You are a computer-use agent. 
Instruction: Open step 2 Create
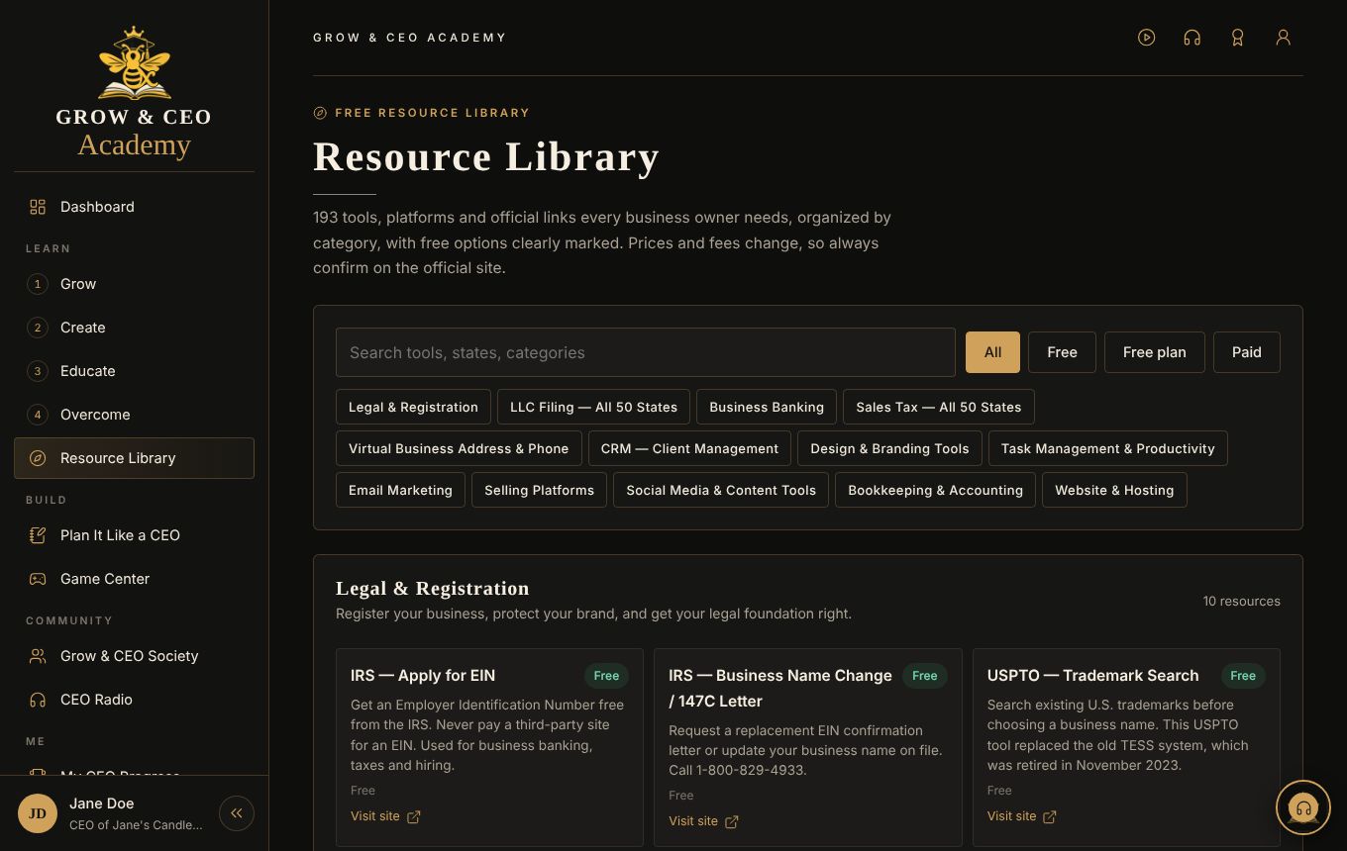(134, 328)
